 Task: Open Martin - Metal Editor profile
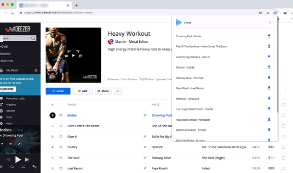click(132, 41)
